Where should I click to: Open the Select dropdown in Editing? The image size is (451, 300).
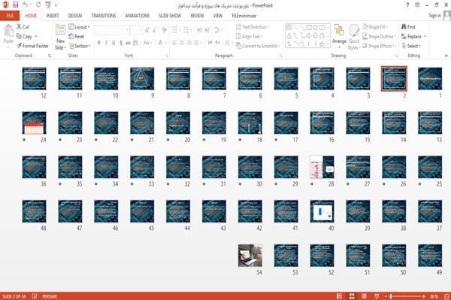pyautogui.click(x=411, y=46)
